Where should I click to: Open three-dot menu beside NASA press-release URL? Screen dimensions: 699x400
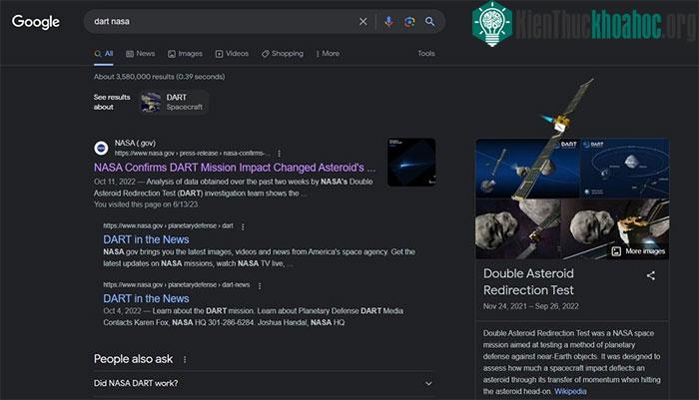[279, 154]
